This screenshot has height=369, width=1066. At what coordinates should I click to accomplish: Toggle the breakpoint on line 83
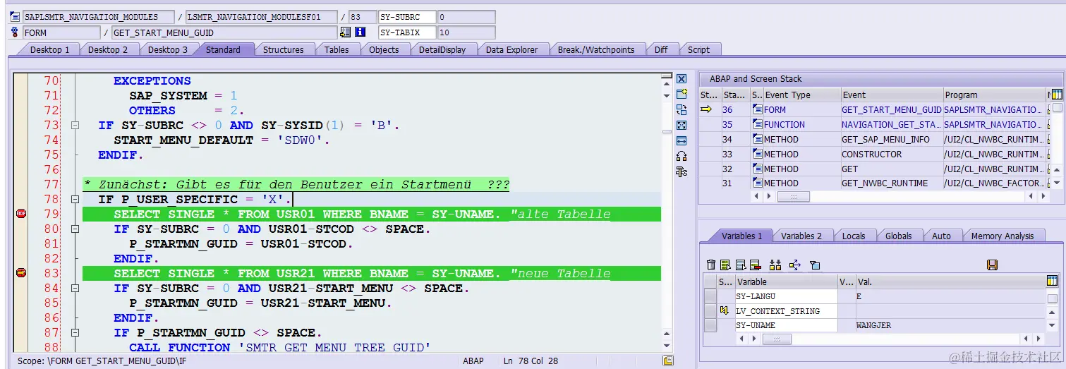point(20,273)
